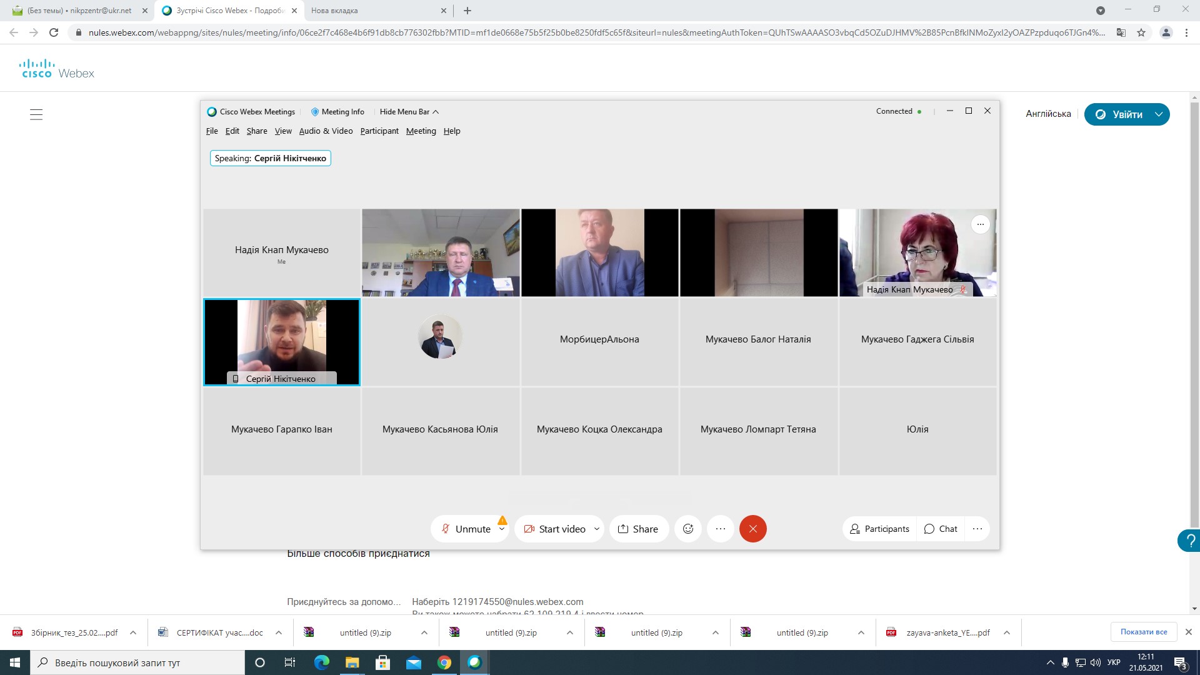This screenshot has height=675, width=1200.
Task: Select the Мукачево Балог Наталія tile
Action: pos(758,342)
